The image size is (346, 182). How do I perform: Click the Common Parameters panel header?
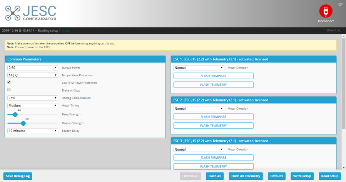coord(85,59)
